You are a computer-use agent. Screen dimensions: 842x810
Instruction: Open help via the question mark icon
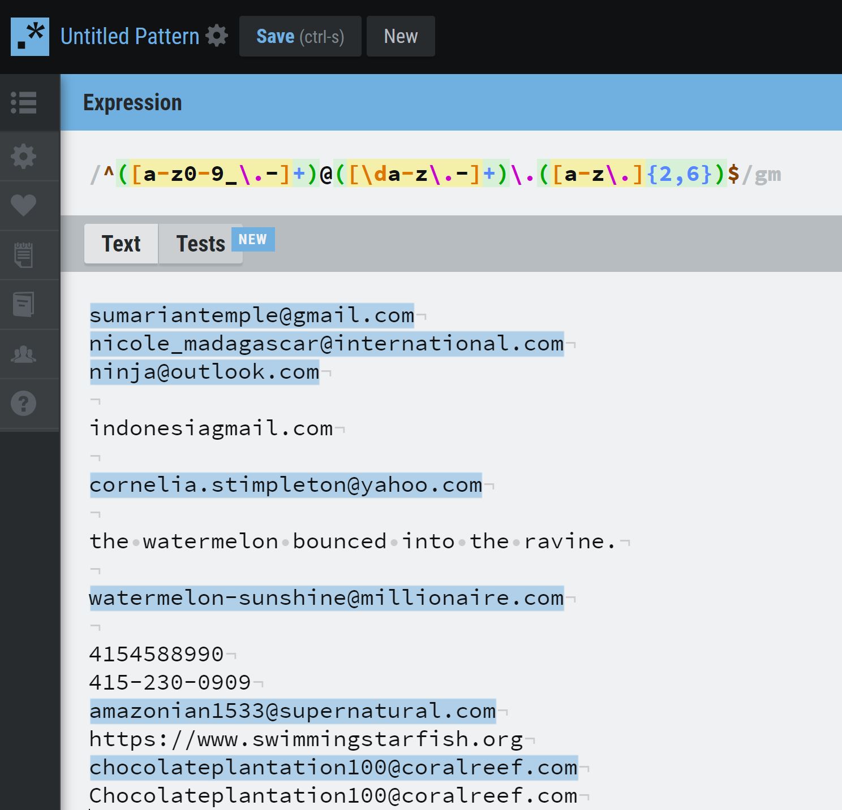[x=23, y=402]
